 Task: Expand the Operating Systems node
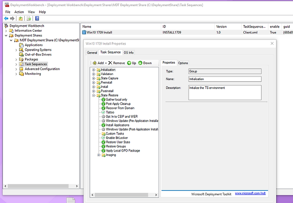[x=16, y=50]
